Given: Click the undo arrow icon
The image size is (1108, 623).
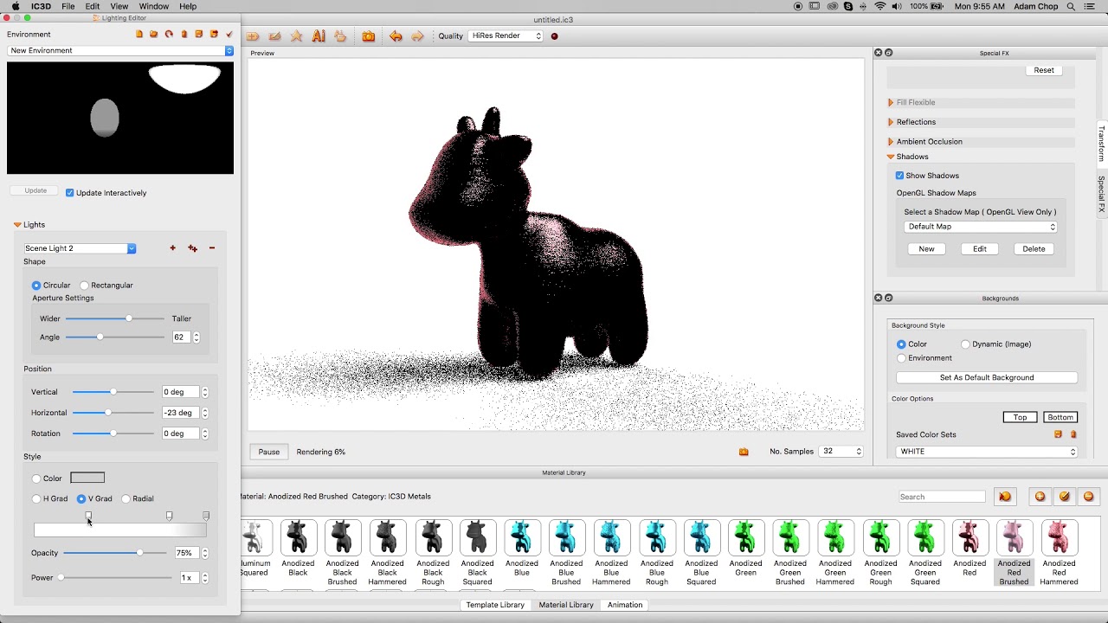Looking at the screenshot, I should pyautogui.click(x=396, y=36).
